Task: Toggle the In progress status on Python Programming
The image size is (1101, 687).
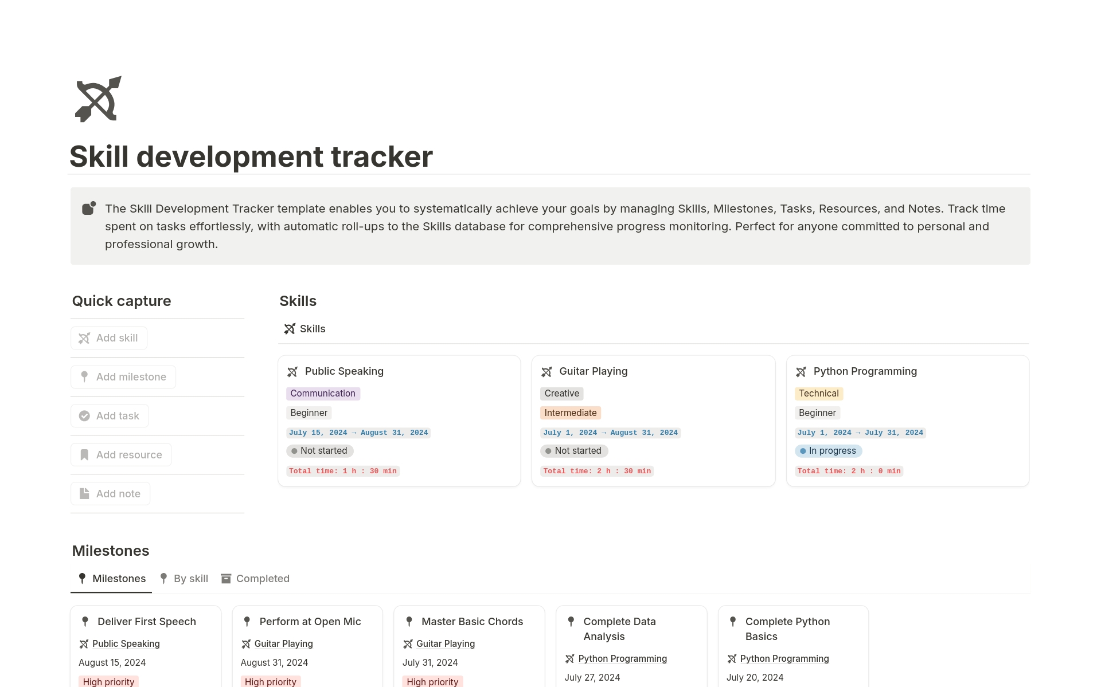Action: [828, 451]
